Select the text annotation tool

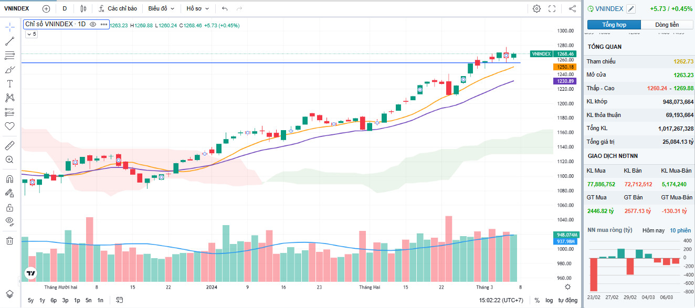9,83
